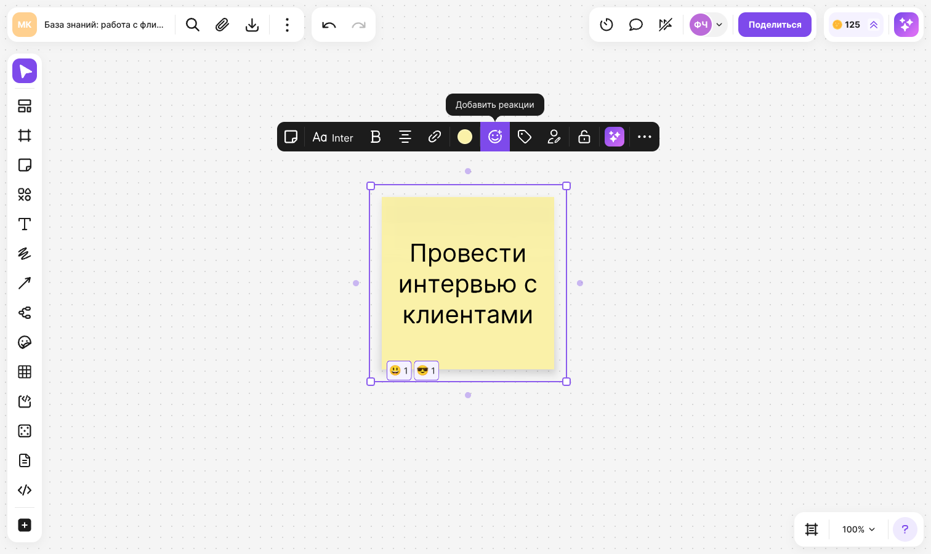Start the timer
931x554 pixels.
(x=607, y=25)
